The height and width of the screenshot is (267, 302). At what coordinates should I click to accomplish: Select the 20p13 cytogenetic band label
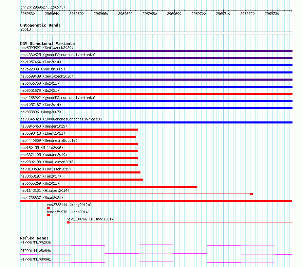tap(25, 29)
